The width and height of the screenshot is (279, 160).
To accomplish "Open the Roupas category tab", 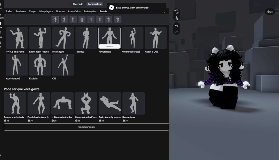I will point(60,12).
